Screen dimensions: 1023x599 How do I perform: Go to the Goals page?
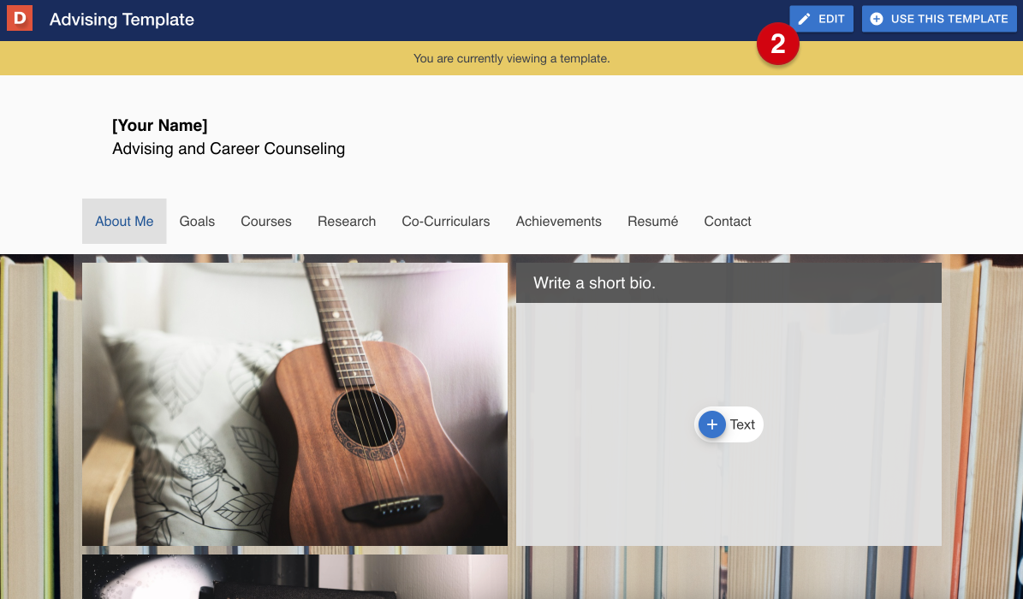[197, 221]
